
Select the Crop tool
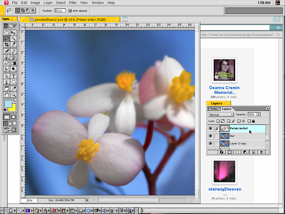7,45
